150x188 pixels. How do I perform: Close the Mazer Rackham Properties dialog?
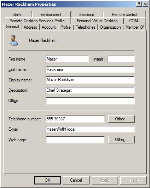[x=145, y=4]
